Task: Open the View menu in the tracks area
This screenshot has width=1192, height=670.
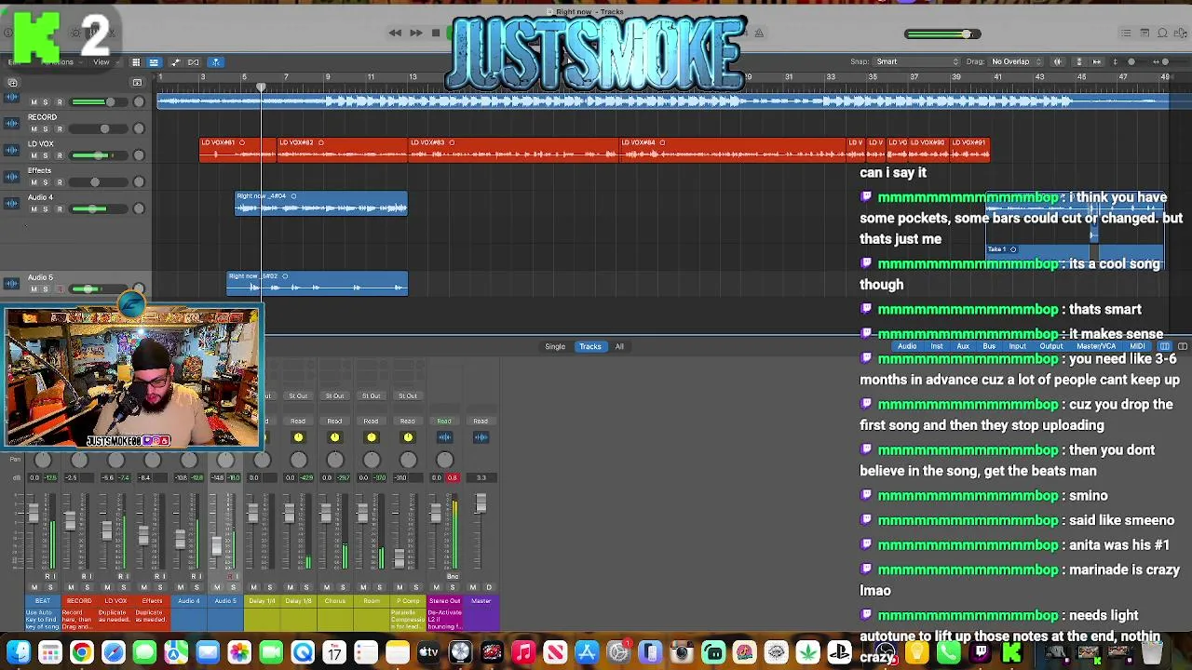Action: [101, 62]
